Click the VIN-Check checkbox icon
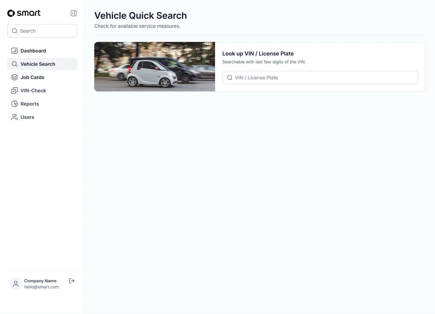Image resolution: width=435 pixels, height=314 pixels. pyautogui.click(x=14, y=90)
